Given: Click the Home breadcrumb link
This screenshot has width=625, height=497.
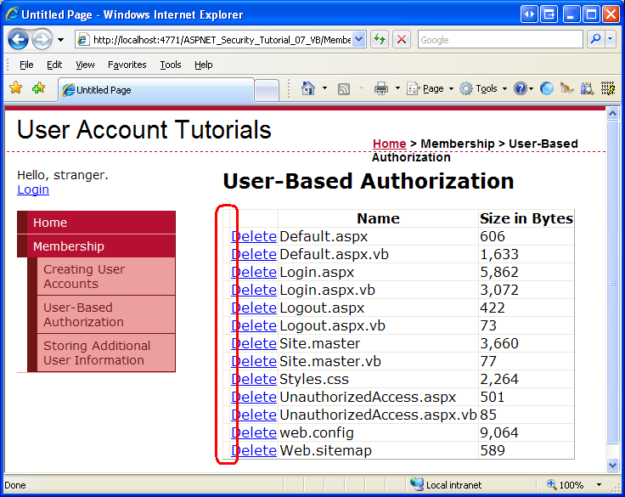Looking at the screenshot, I should pyautogui.click(x=389, y=144).
